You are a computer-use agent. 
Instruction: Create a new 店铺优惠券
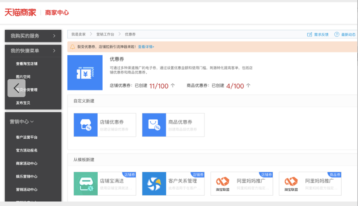pos(105,125)
